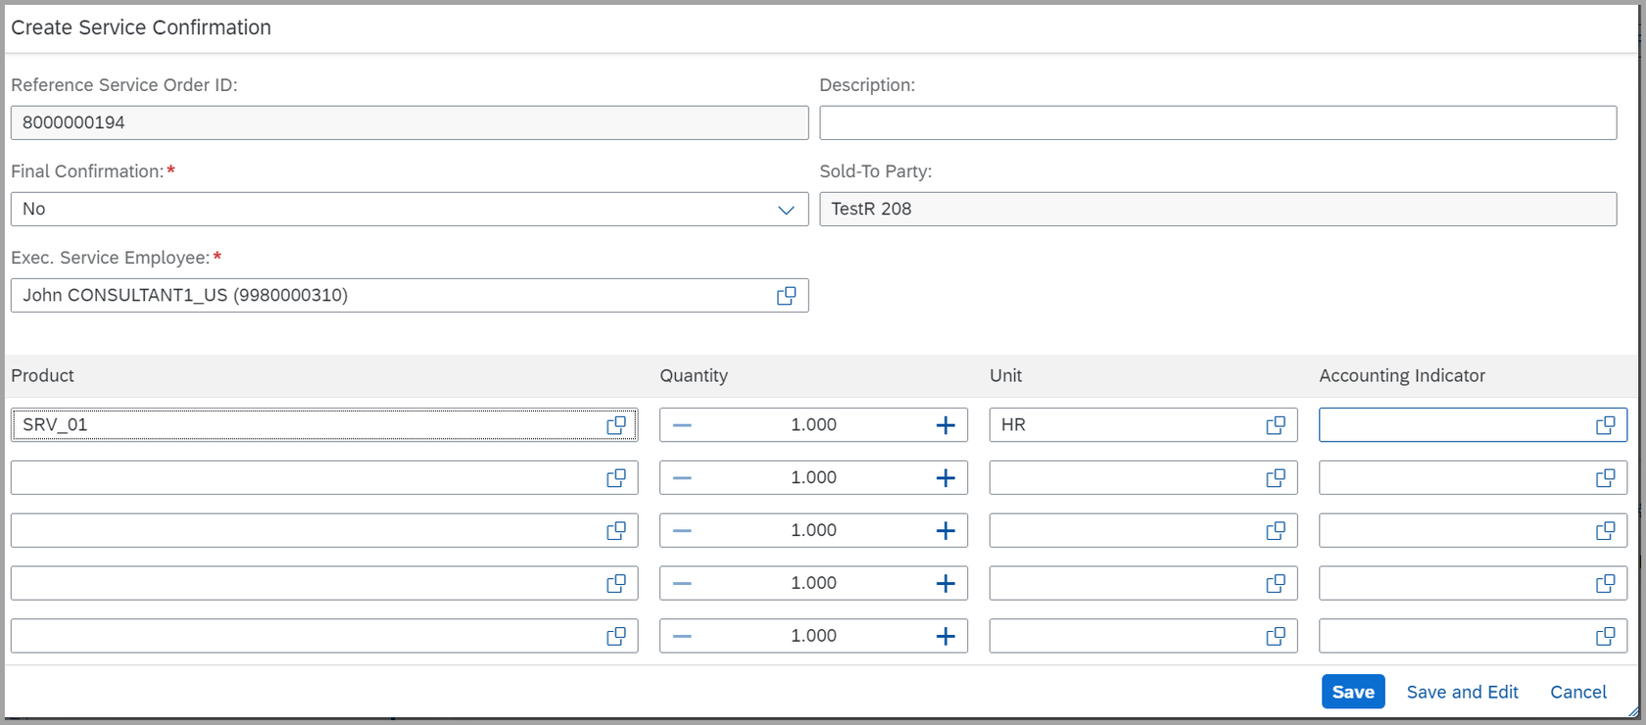The height and width of the screenshot is (725, 1646).
Task: Increase quantity in fourth product row
Action: (945, 584)
